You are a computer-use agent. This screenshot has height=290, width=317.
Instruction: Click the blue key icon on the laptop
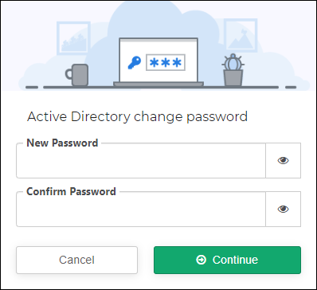[135, 63]
